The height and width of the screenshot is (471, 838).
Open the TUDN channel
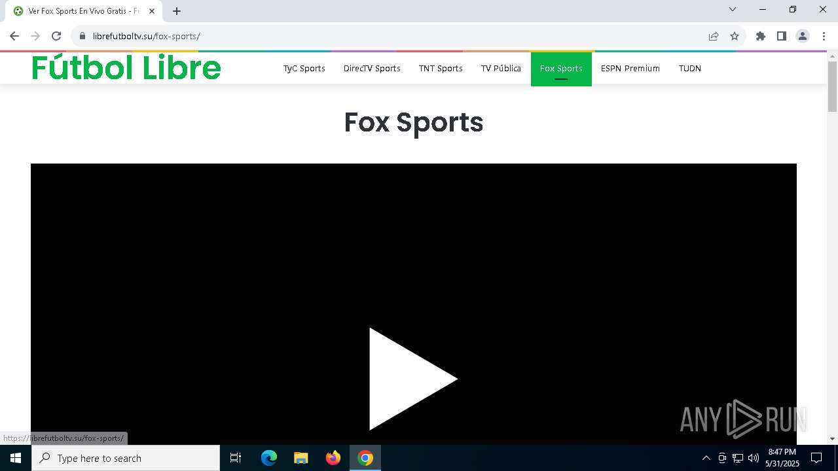coord(690,68)
